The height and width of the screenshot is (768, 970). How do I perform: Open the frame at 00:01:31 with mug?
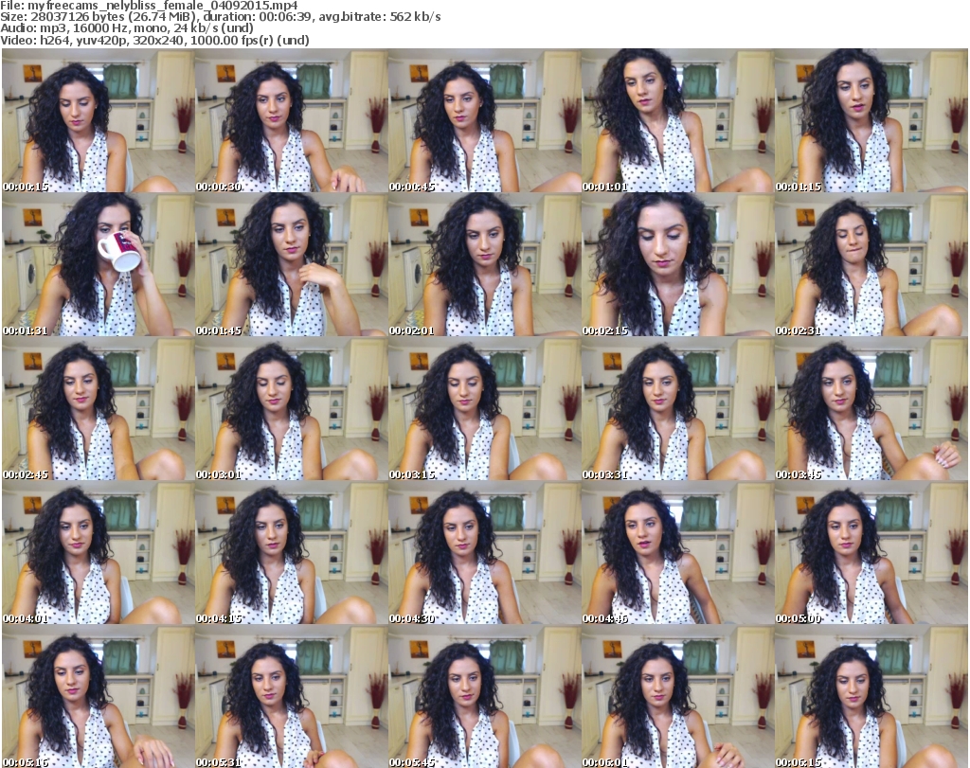pyautogui.click(x=98, y=264)
